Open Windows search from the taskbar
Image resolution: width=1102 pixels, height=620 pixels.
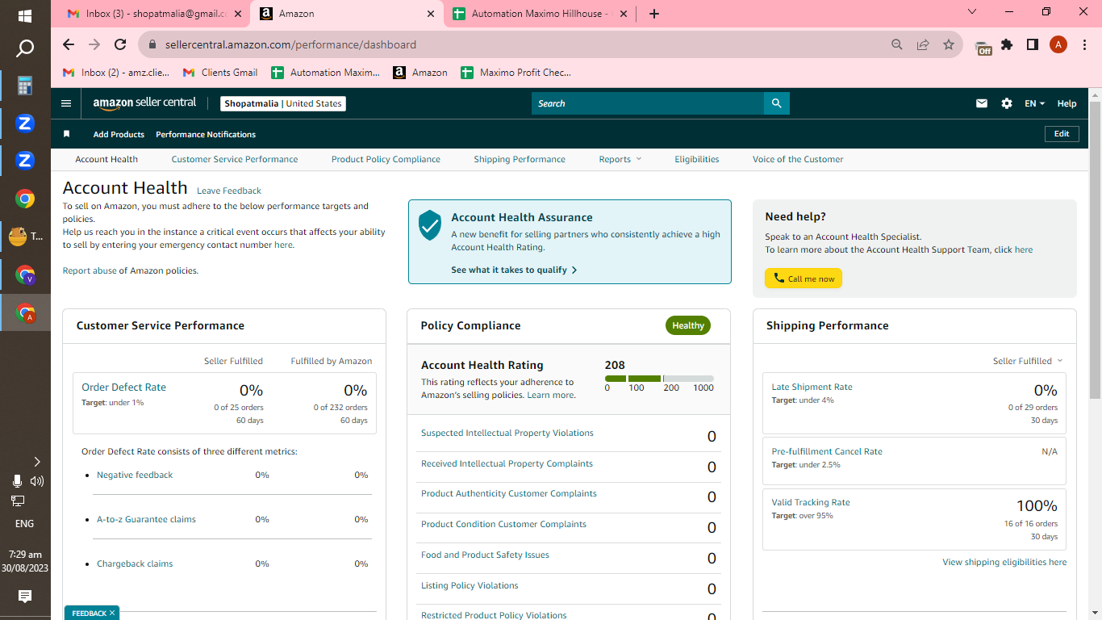[25, 49]
